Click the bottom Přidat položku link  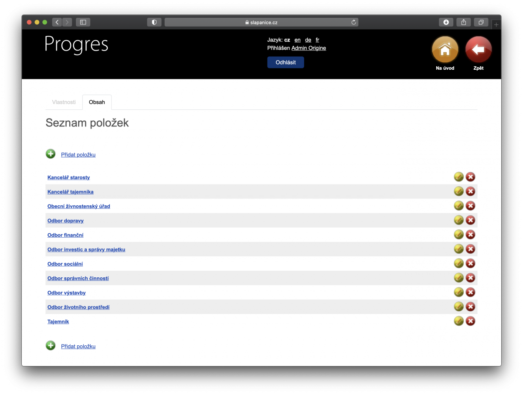click(x=78, y=347)
